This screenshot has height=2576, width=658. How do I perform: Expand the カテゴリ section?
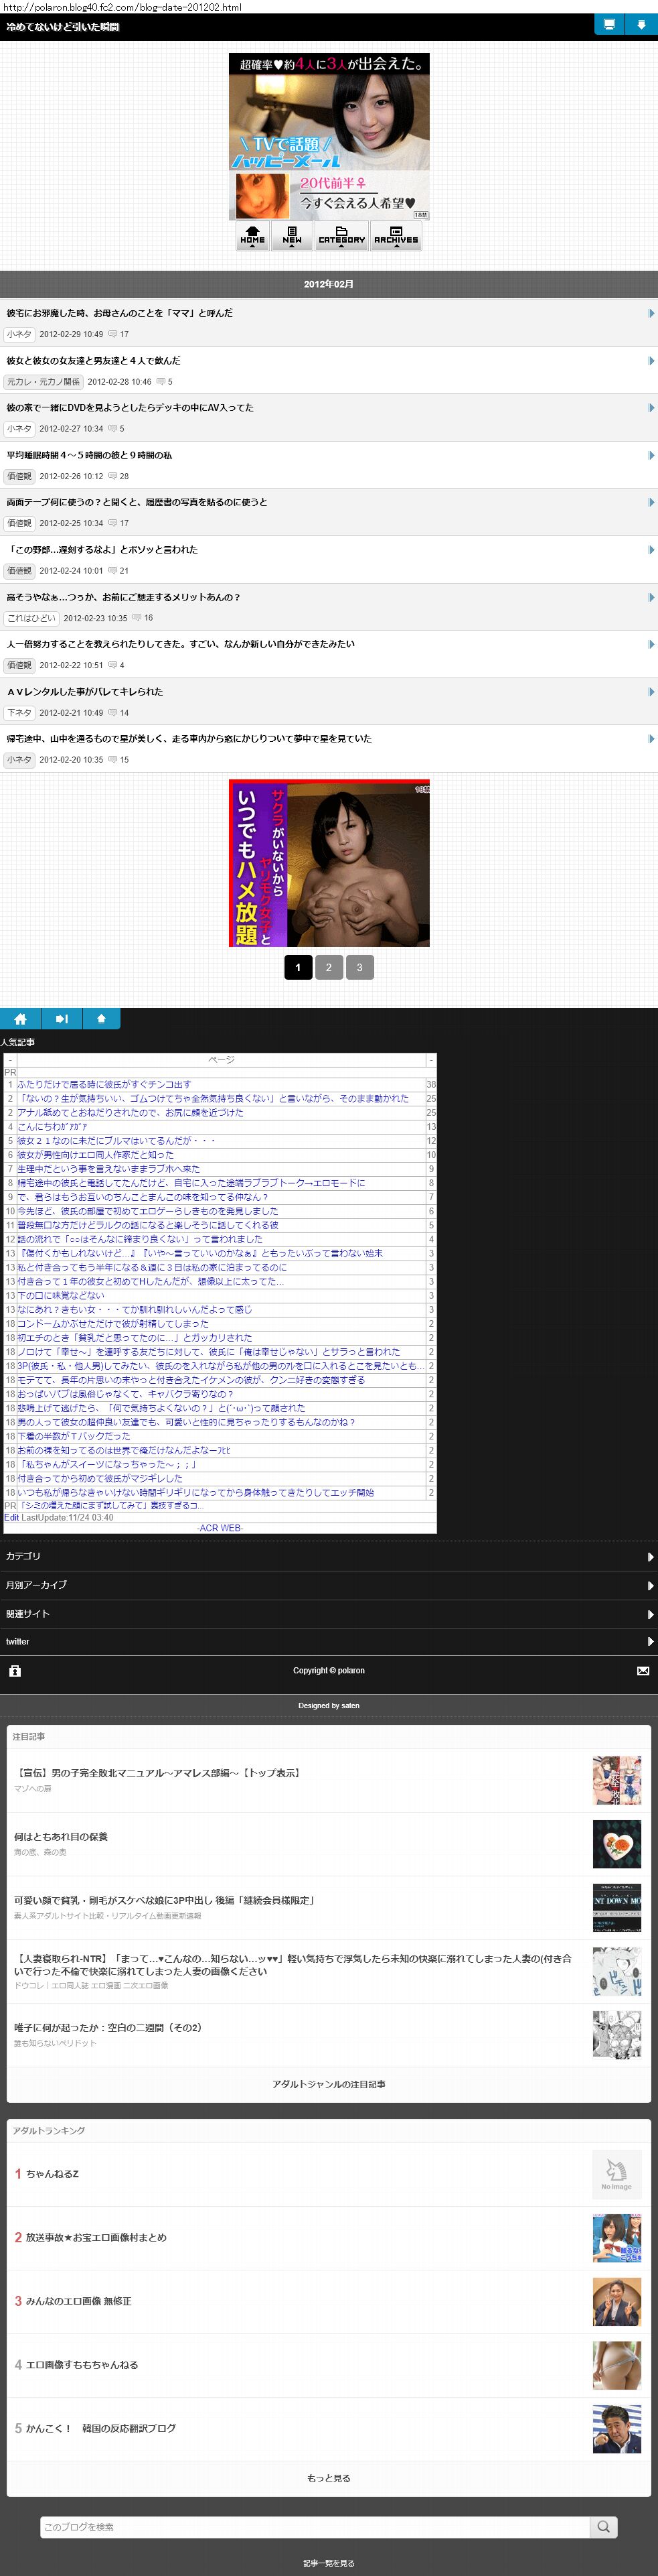click(x=329, y=1556)
